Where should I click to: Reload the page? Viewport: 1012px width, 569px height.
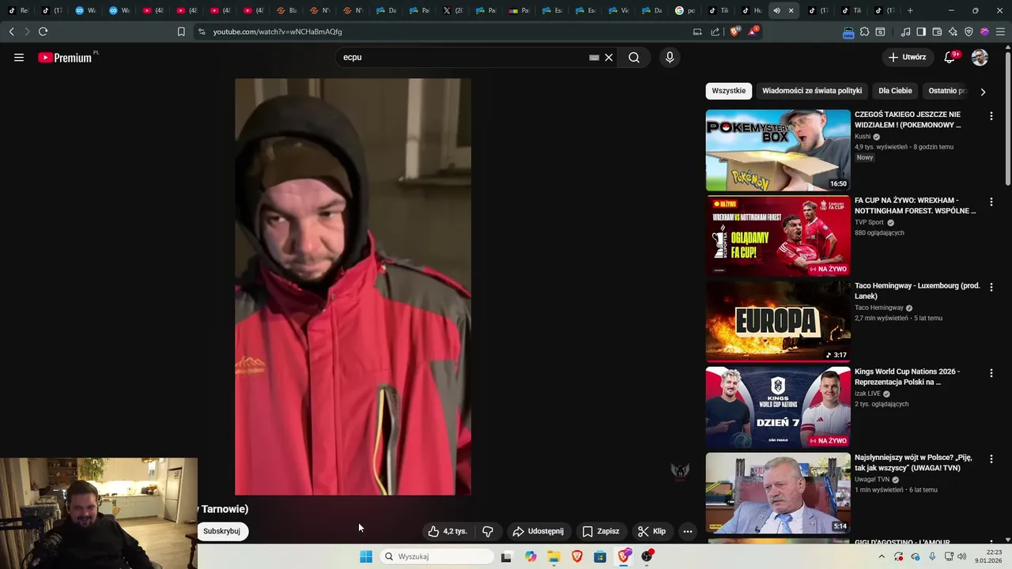43,32
